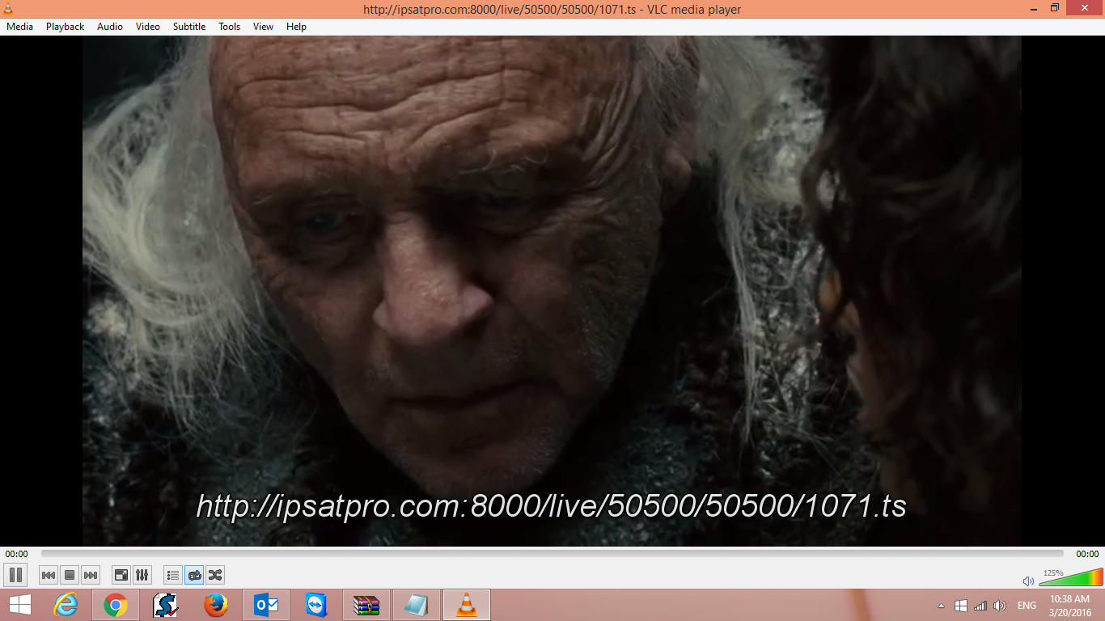The height and width of the screenshot is (621, 1105).
Task: Launch Internet Explorer from taskbar
Action: [x=66, y=605]
